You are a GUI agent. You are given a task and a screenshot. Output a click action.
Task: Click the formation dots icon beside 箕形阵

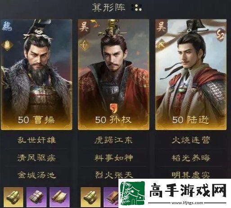pos(136,8)
